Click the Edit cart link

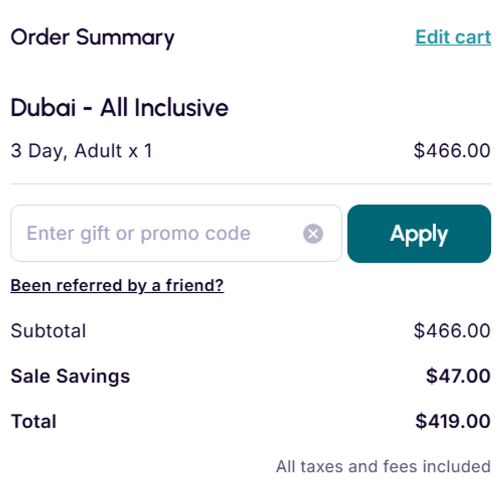pos(452,37)
